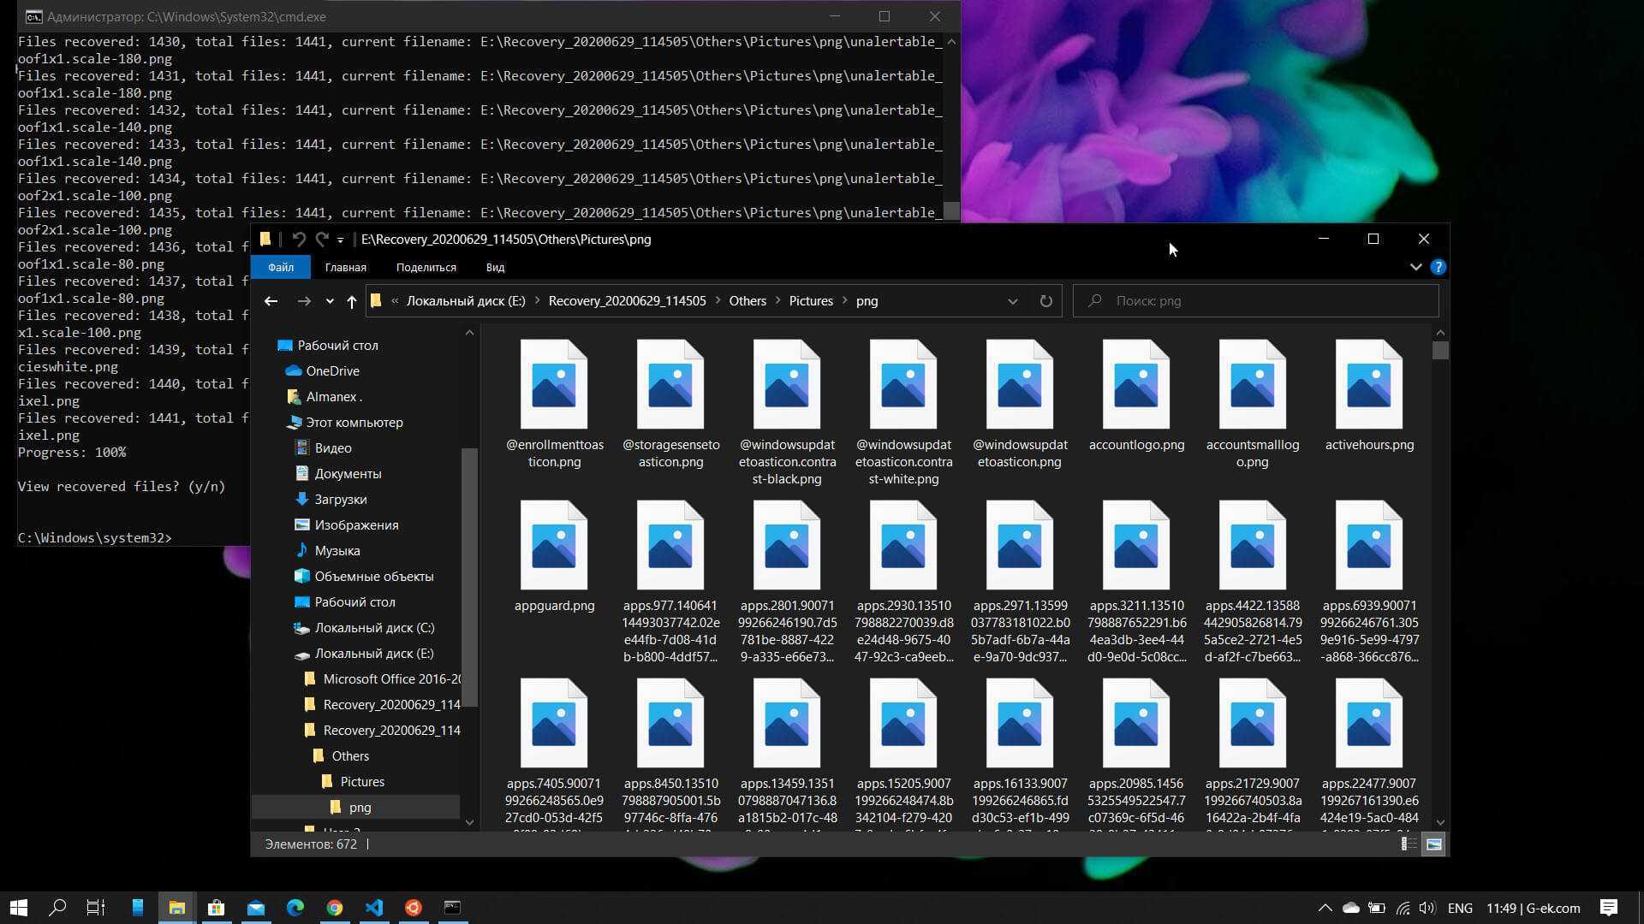The height and width of the screenshot is (924, 1644).
Task: Open Microsoft Store from taskbar
Action: [217, 908]
